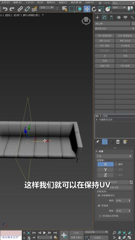Open the 编辑(E) menu
This screenshot has height=240, width=135.
pyautogui.click(x=18, y=3)
